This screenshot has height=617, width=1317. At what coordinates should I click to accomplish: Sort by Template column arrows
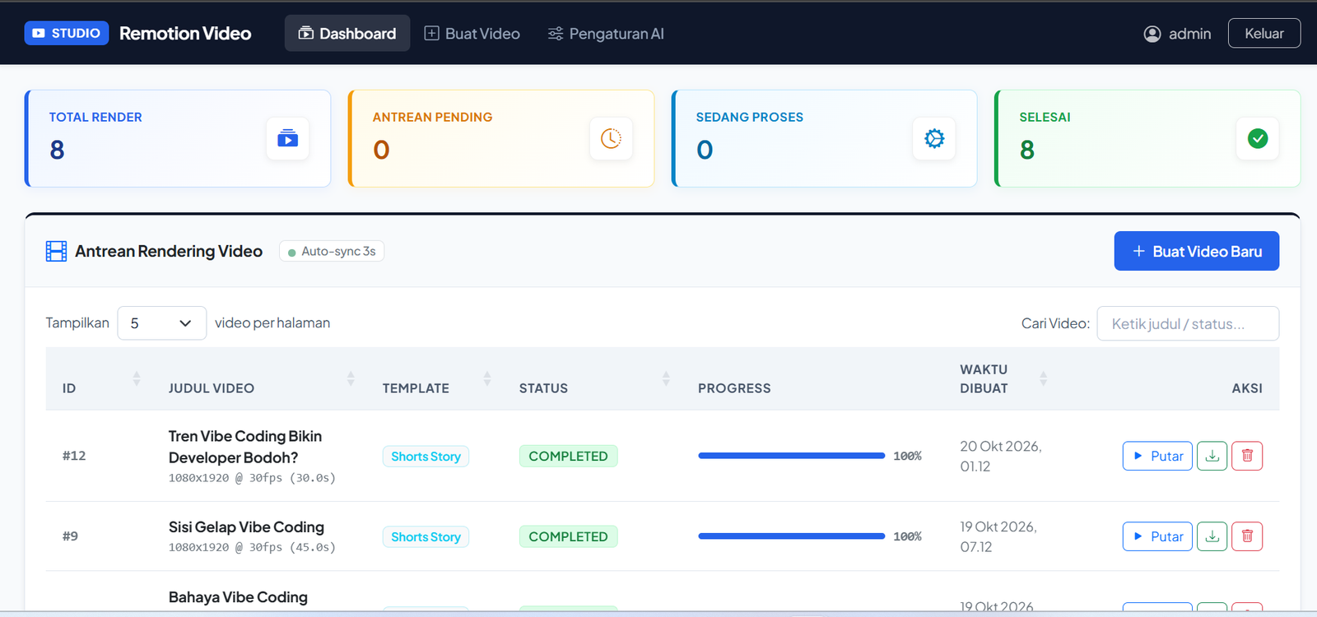coord(487,378)
